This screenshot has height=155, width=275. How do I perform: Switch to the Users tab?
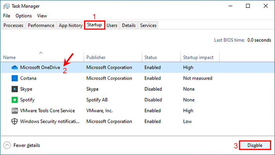112,25
